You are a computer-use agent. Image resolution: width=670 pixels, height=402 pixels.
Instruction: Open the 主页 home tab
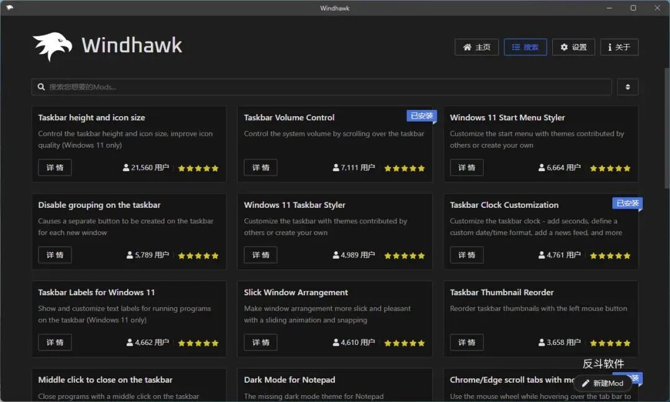tap(476, 47)
